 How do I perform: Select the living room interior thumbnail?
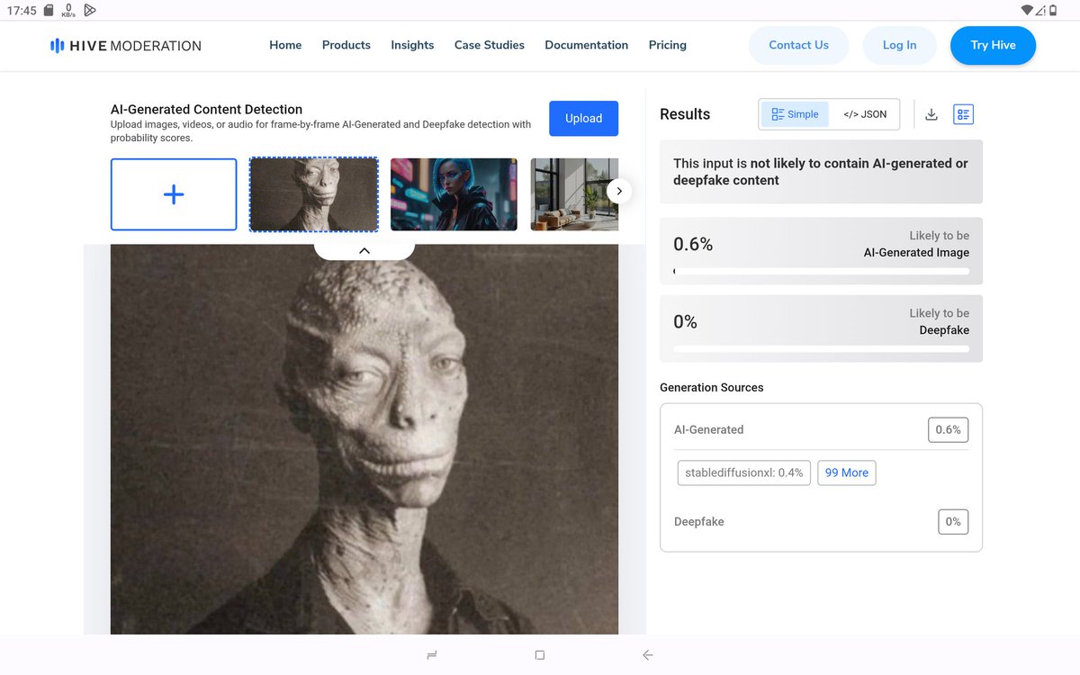(x=574, y=194)
